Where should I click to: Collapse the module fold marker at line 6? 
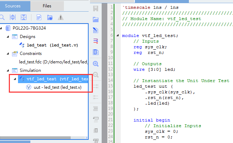[x=118, y=35]
